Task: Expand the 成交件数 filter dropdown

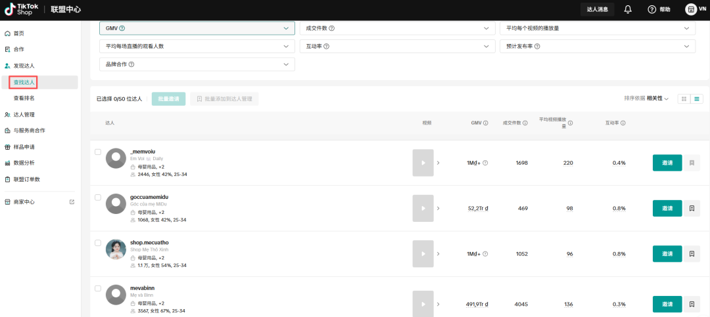Action: [397, 28]
